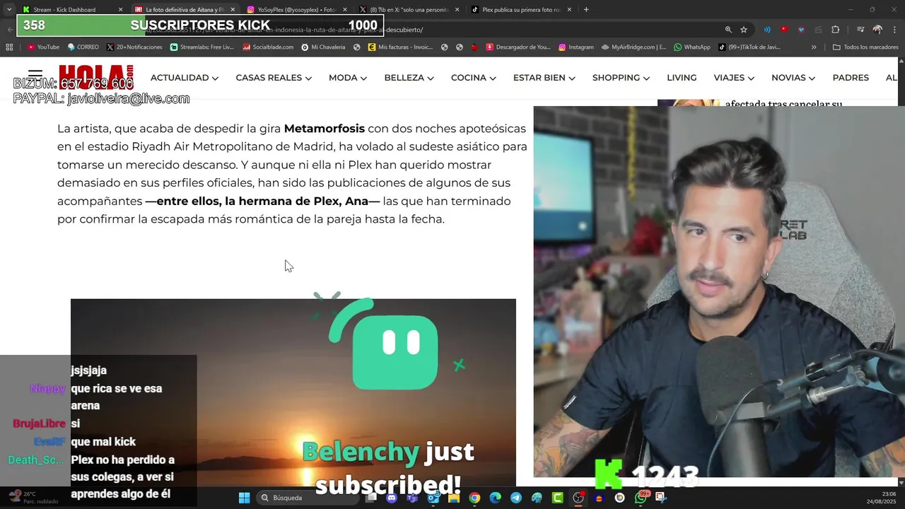The width and height of the screenshot is (905, 509).
Task: Expand the COCINA navigation menu
Action: tap(473, 78)
